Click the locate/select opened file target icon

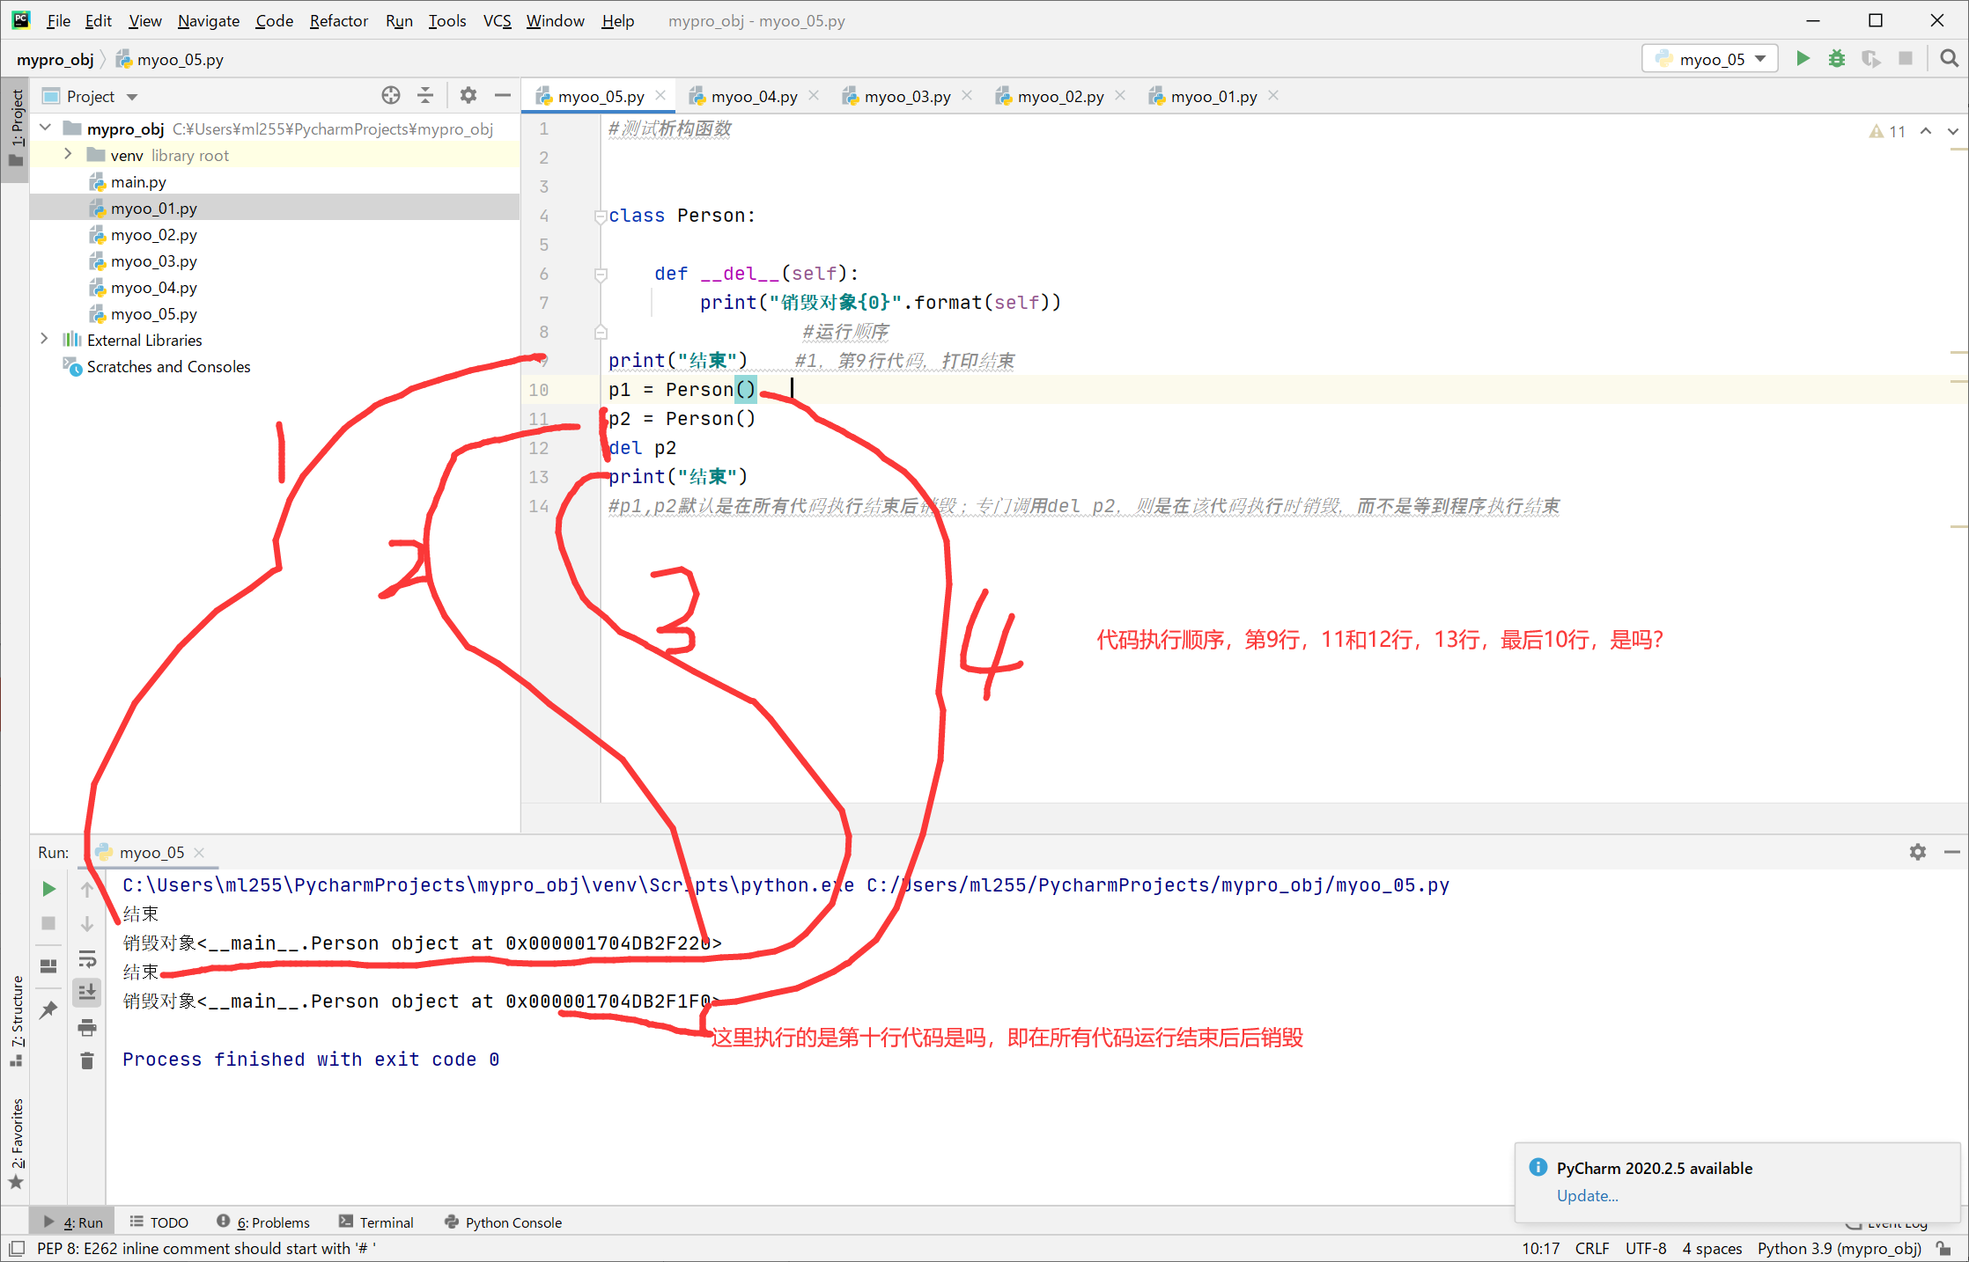391,95
